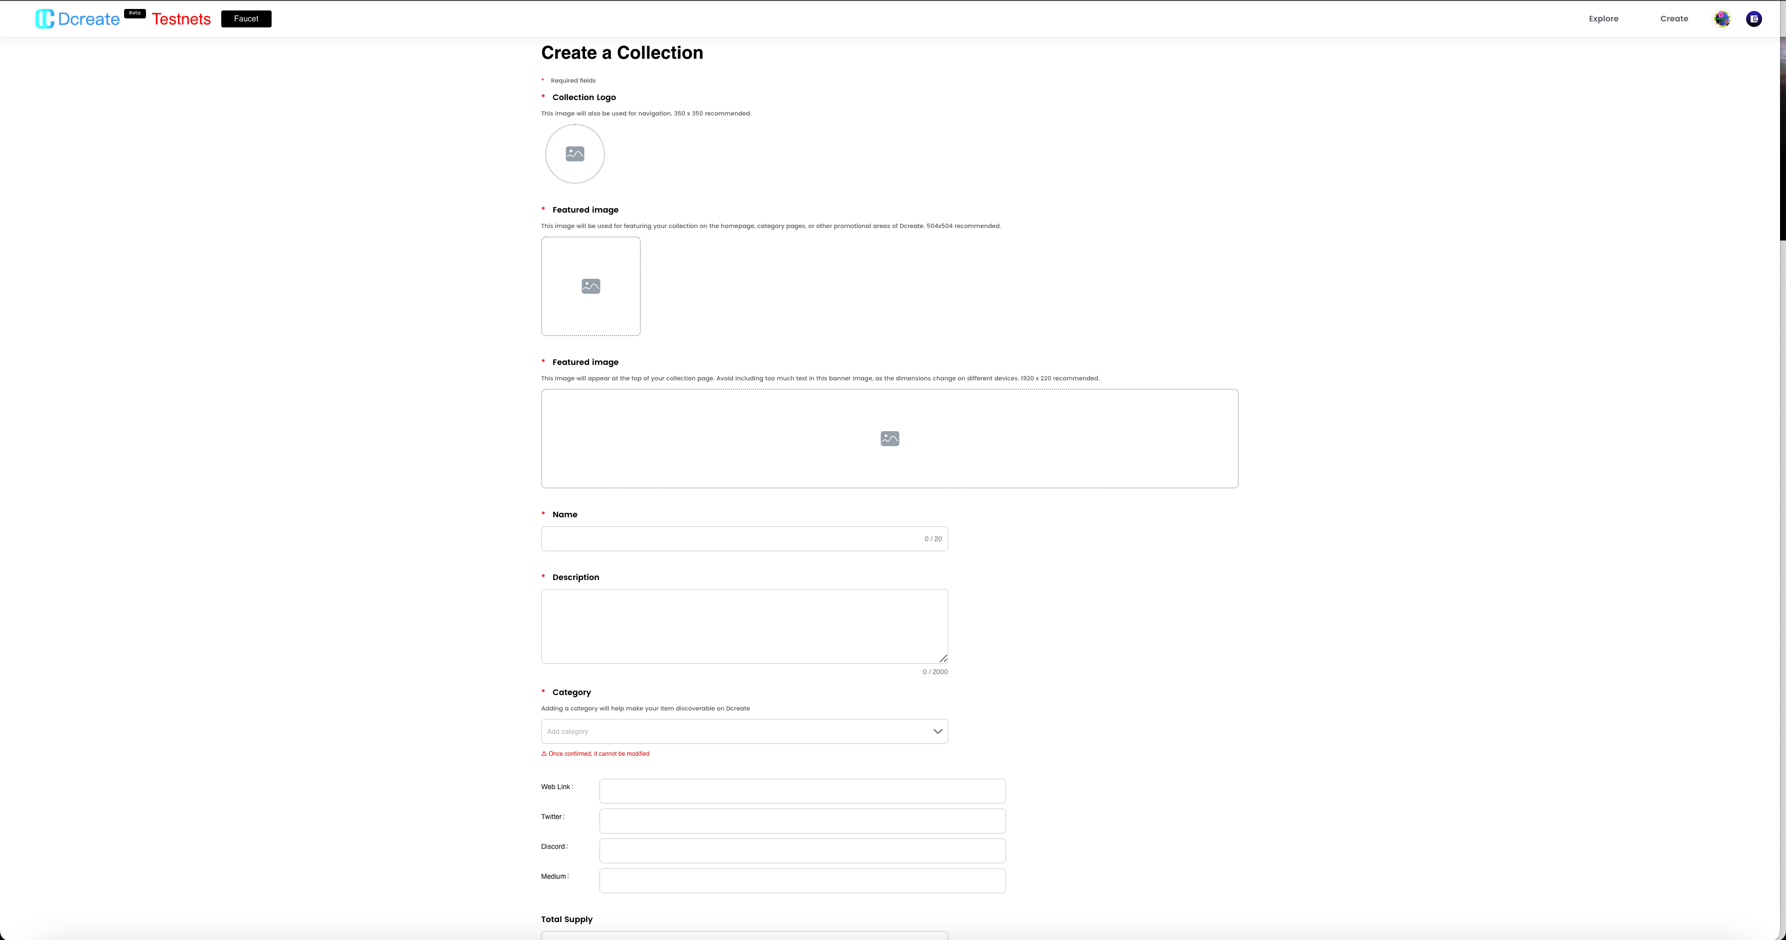Click the Web Link input field
This screenshot has height=940, width=1786.
802,791
